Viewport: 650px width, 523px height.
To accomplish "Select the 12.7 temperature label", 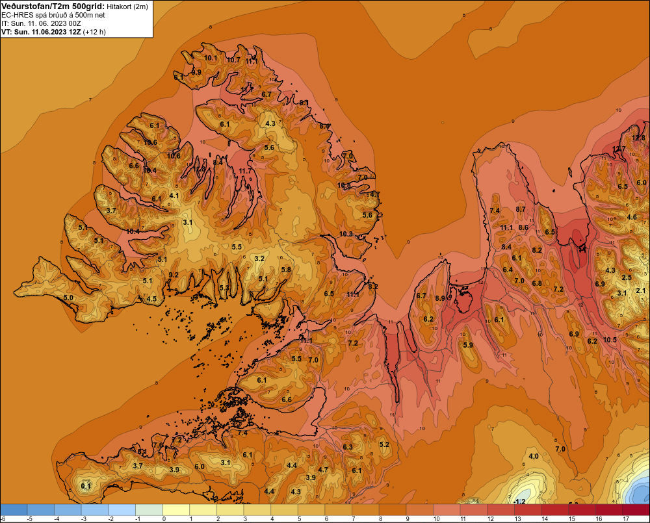I will point(619,149).
